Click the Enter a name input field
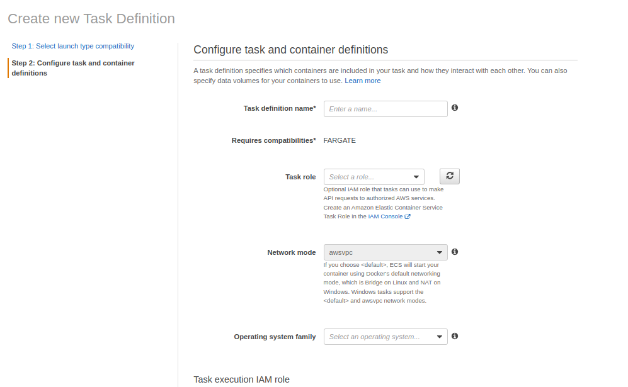Viewport: 628px width, 387px height. click(x=384, y=108)
